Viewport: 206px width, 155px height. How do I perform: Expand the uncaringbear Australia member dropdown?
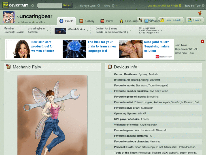47,30
